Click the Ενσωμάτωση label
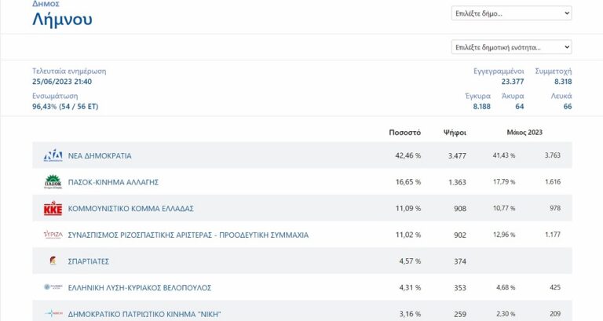603x321 pixels. pyautogui.click(x=55, y=96)
